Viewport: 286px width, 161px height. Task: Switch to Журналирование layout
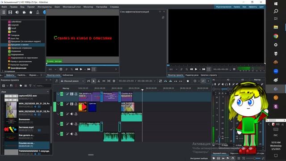tap(223, 7)
